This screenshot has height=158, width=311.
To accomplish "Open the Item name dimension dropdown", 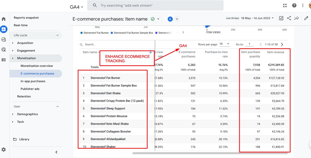I will pyautogui.click(x=91, y=52).
